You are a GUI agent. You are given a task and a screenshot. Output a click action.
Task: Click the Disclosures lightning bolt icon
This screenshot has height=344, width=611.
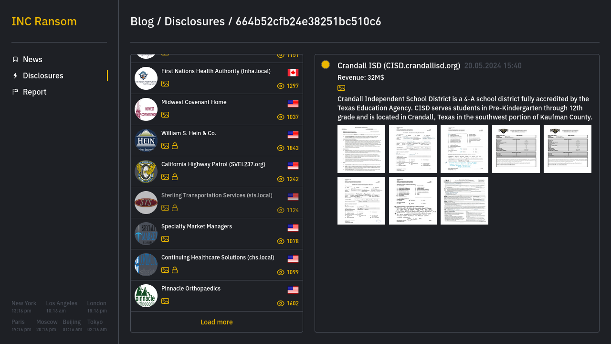[15, 75]
